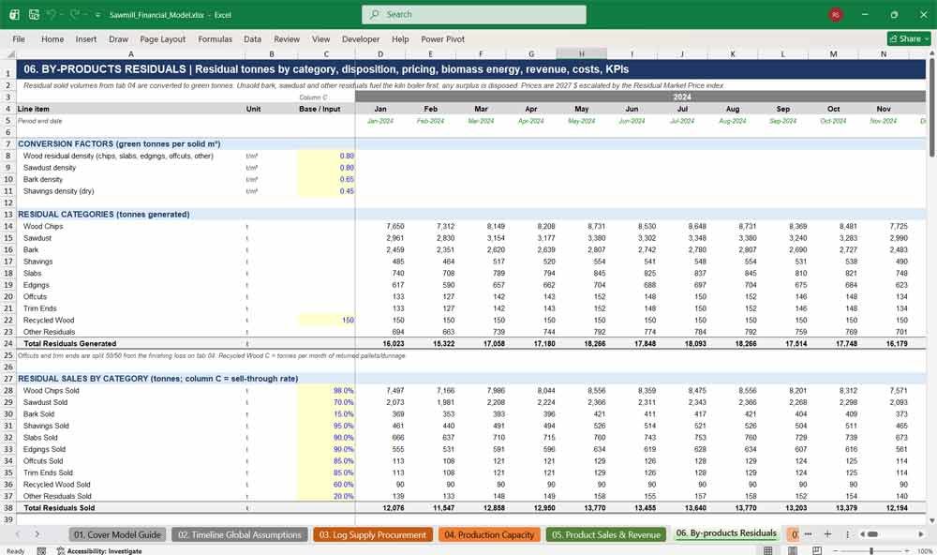Click the horizontal scrollbar right arrow
This screenshot has height=555, width=937.
[921, 534]
